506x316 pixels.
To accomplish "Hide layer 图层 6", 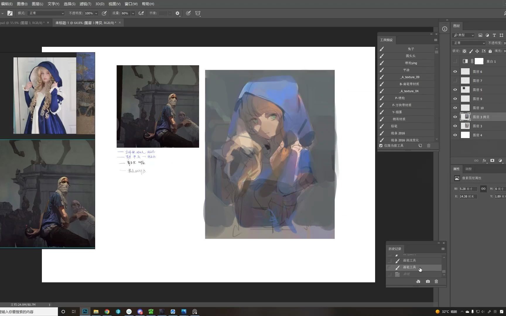I will [x=455, y=71].
